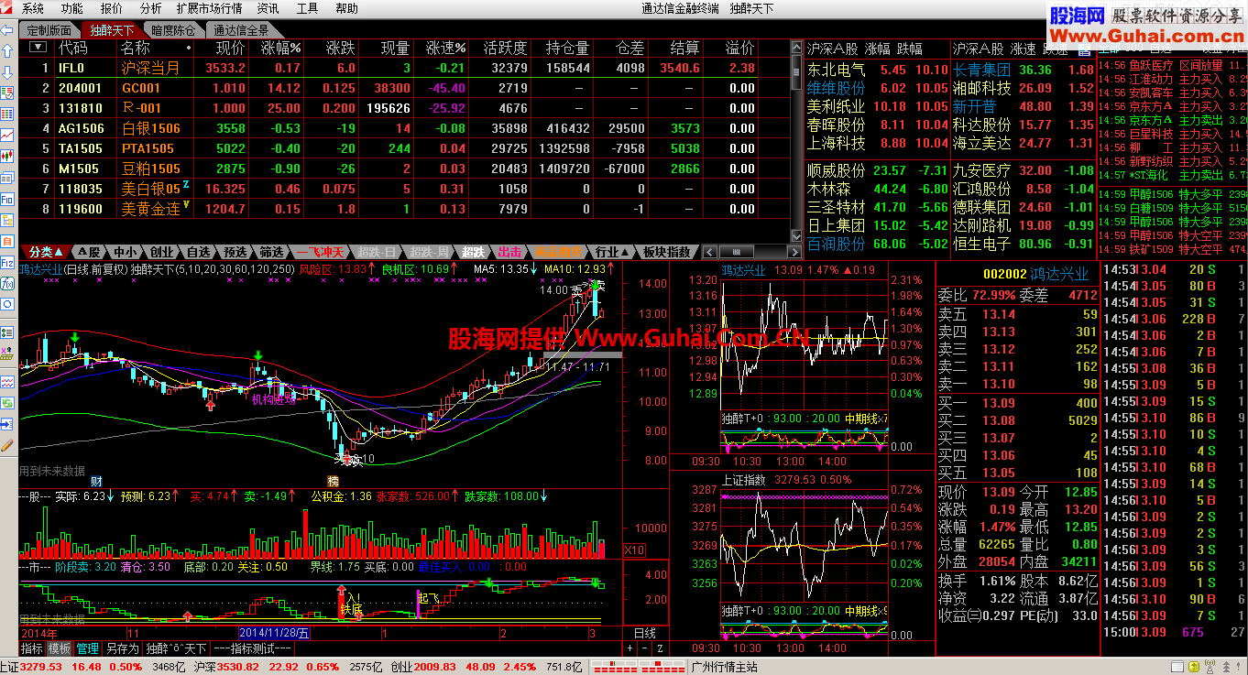Screen dimensions: 1248x675
Task: Click the 模板 button at bottom
Action: [x=60, y=648]
